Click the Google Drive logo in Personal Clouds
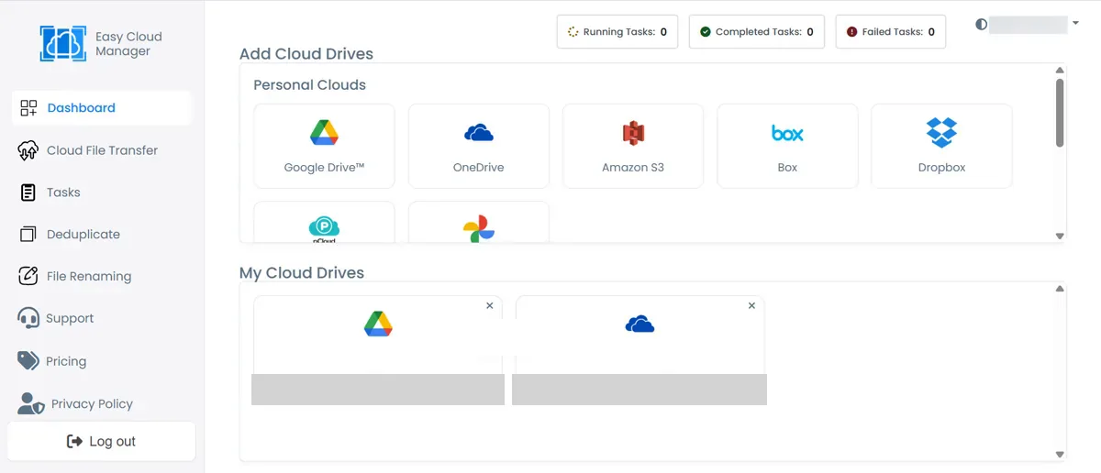Viewport: 1101px width, 473px height. 324,133
